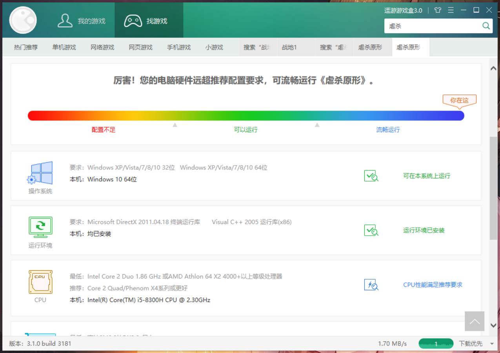This screenshot has height=353, width=500.
Task: Click the 可以运行 label
Action: (x=246, y=129)
